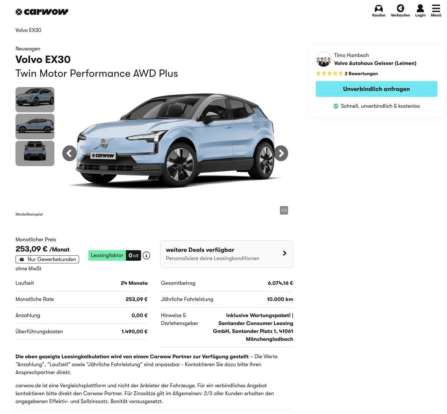Click the 253,09 € /Monat price
The width and height of the screenshot is (447, 414).
coord(43,249)
